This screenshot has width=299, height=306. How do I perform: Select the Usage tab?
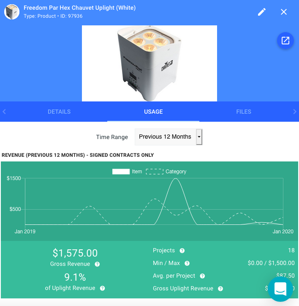[153, 112]
